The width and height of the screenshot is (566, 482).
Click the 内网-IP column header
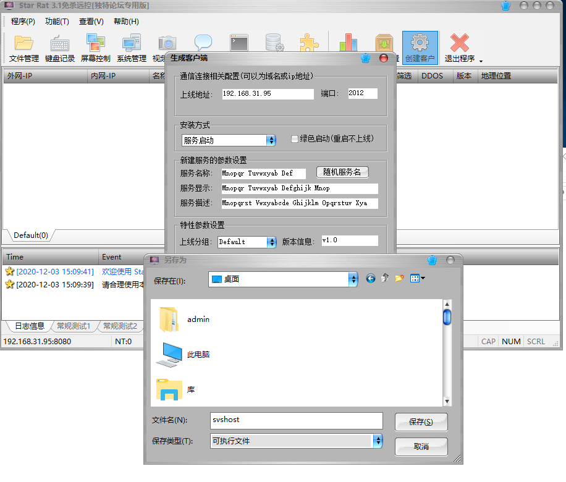(x=119, y=76)
